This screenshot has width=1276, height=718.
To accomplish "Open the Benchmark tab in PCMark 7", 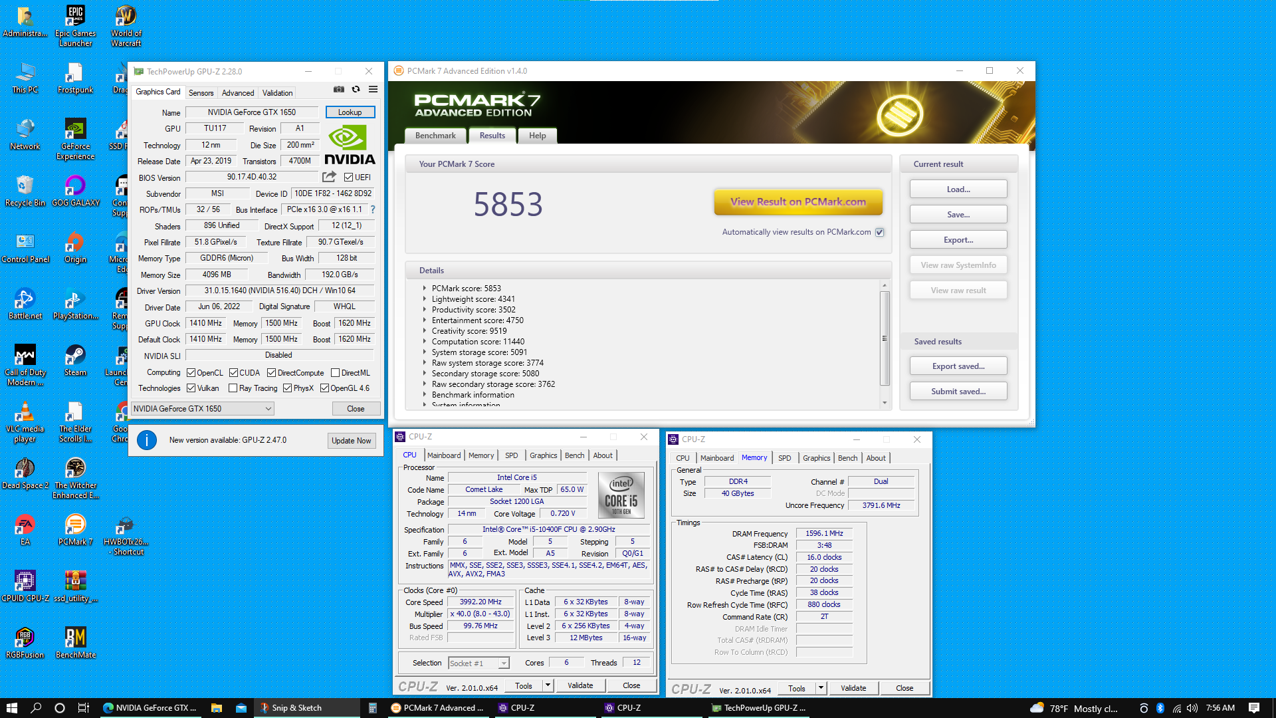I will (x=435, y=136).
